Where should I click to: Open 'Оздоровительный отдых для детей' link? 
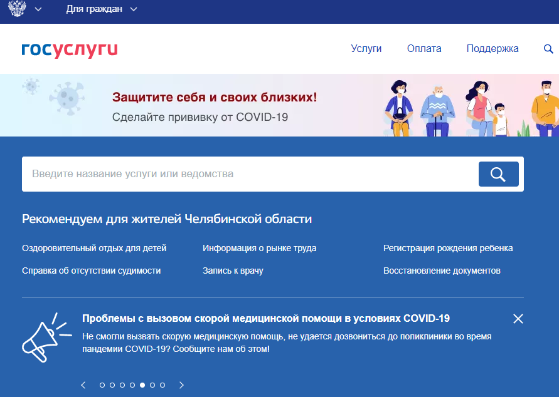coord(94,248)
